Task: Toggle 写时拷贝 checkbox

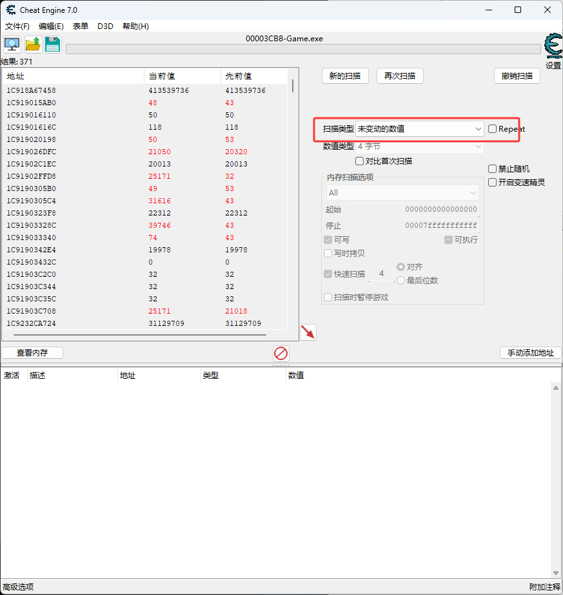Action: [x=328, y=253]
